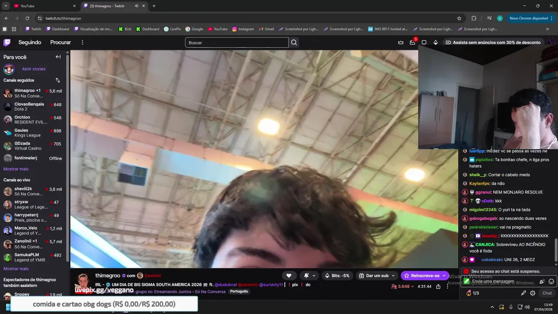Switch to the YouTube browser tab
The image size is (558, 314).
click(x=44, y=6)
